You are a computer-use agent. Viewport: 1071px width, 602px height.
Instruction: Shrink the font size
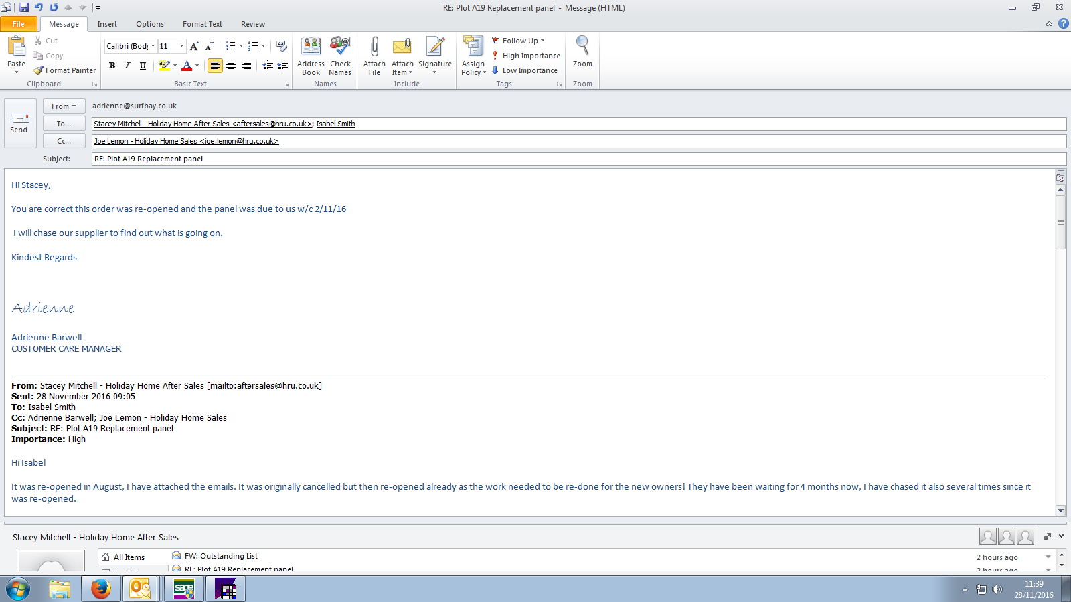[210, 46]
